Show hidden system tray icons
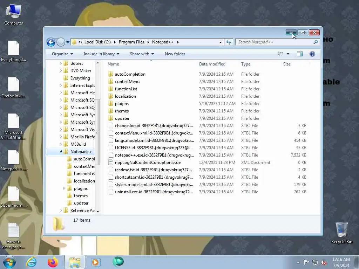The height and width of the screenshot is (269, 359). click(x=298, y=263)
